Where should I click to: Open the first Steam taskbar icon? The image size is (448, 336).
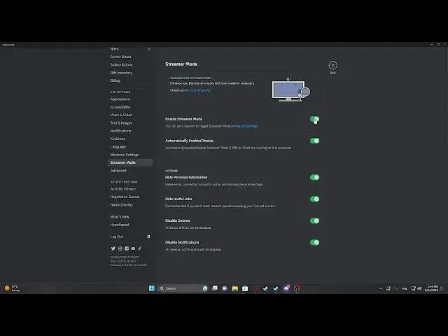pyautogui.click(x=265, y=288)
